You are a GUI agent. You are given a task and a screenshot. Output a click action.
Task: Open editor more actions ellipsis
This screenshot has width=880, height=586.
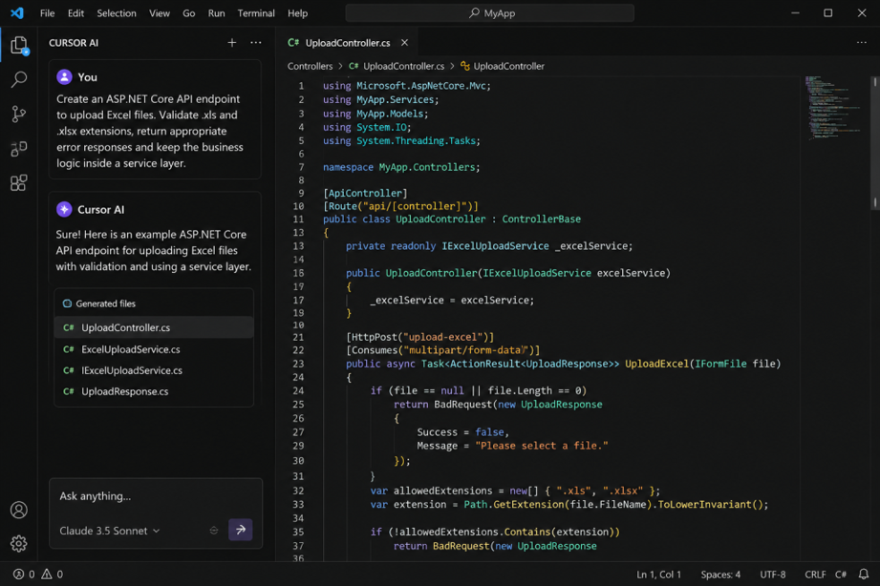[x=862, y=43]
